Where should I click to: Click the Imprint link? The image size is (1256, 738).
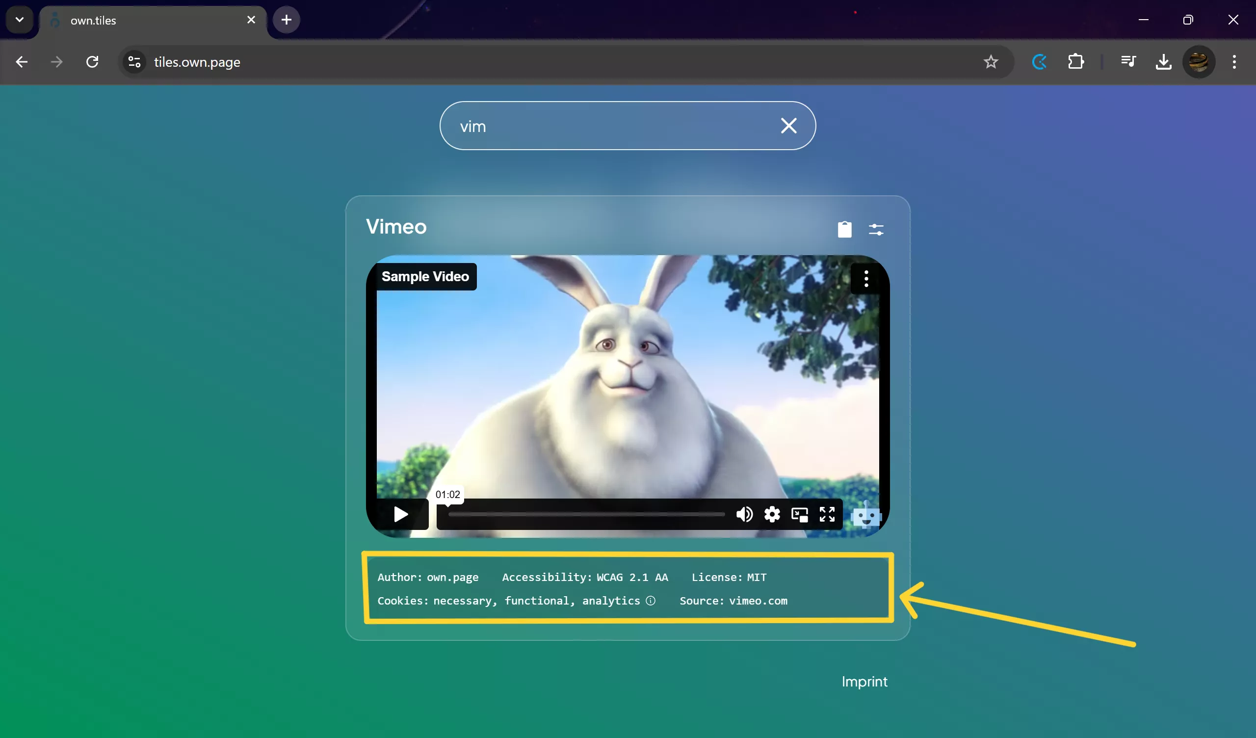click(864, 682)
